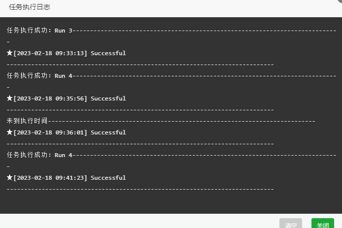The height and width of the screenshot is (228, 342).
Task: Click the star icon beside 09:35:56 entry
Action: pyautogui.click(x=9, y=98)
